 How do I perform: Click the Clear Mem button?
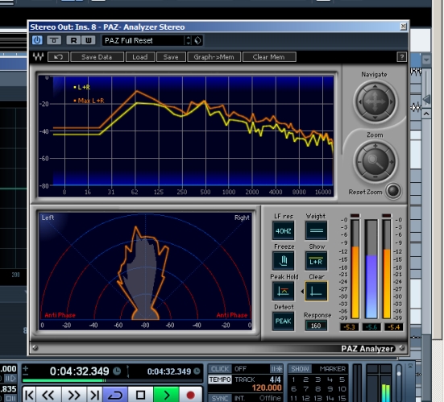(268, 57)
